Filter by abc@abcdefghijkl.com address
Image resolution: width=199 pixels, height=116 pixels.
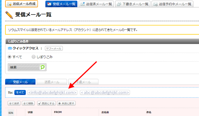(105, 92)
